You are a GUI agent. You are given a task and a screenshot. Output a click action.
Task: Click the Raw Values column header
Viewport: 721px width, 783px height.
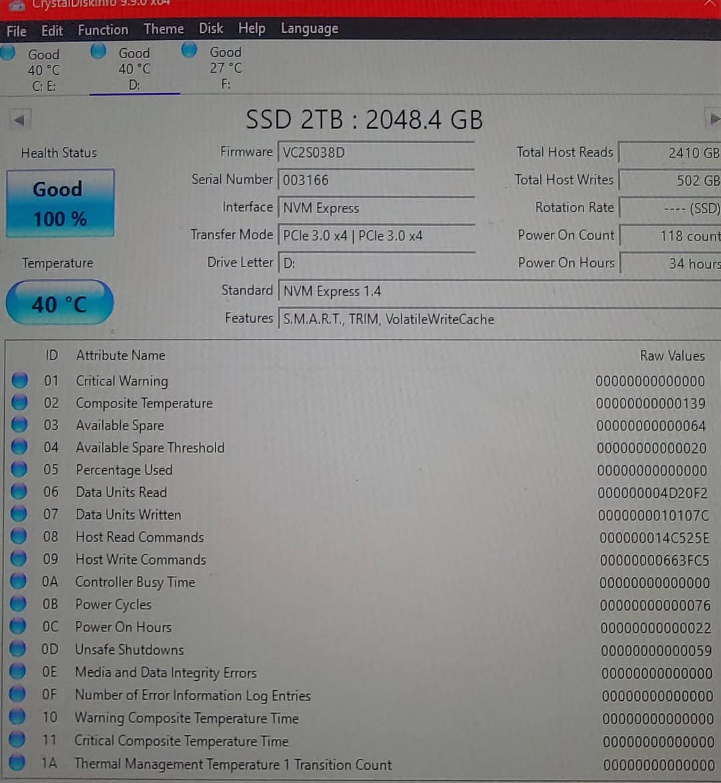click(x=672, y=356)
